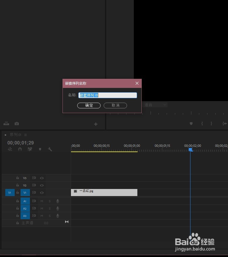The height and width of the screenshot is (257, 228).
Task: Toggle lock on track V1
Action: (x=18, y=192)
